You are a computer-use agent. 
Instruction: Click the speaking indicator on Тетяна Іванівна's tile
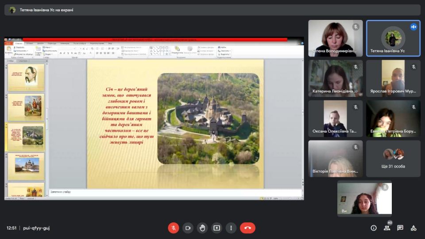click(x=413, y=27)
